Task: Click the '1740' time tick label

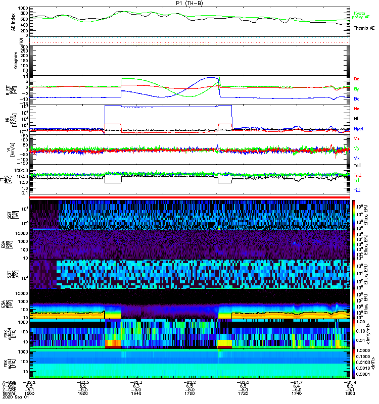Action: coord(297,393)
